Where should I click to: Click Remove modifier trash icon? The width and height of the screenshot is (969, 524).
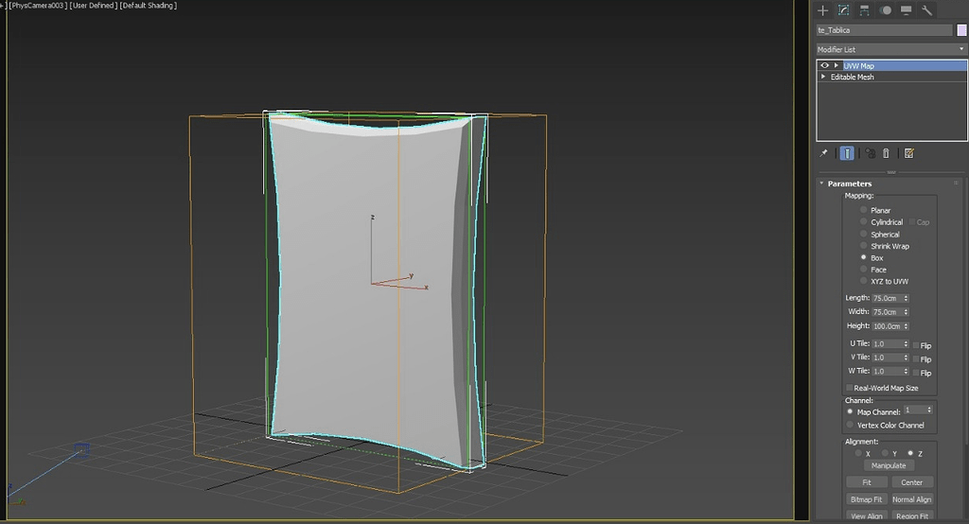point(886,153)
